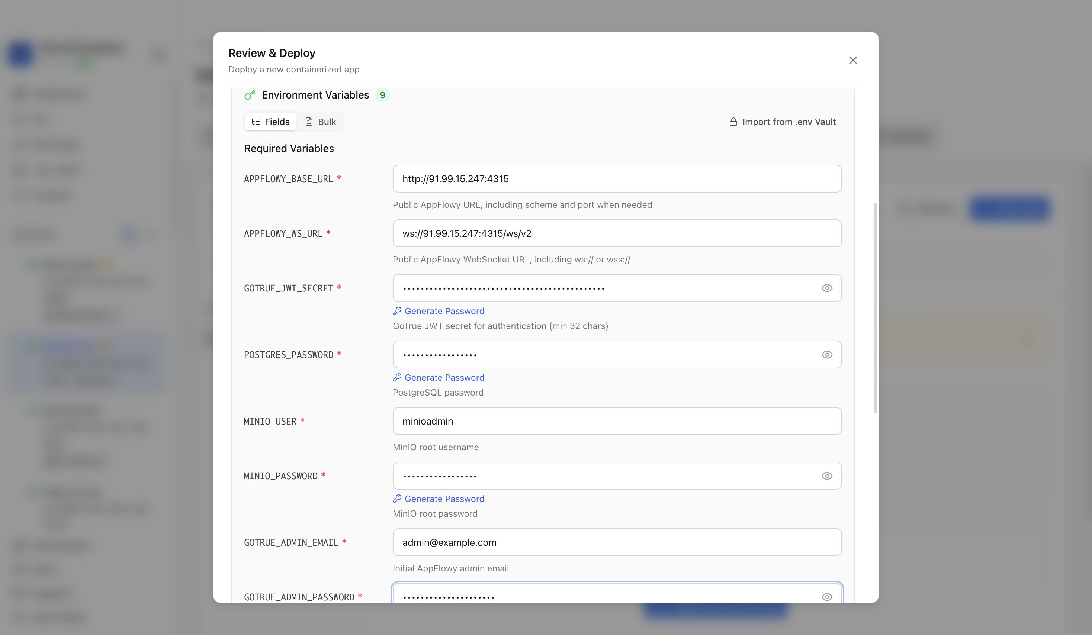1092x635 pixels.
Task: Reveal the POSTGRES_PASSWORD value with the eye icon
Action: click(x=827, y=354)
